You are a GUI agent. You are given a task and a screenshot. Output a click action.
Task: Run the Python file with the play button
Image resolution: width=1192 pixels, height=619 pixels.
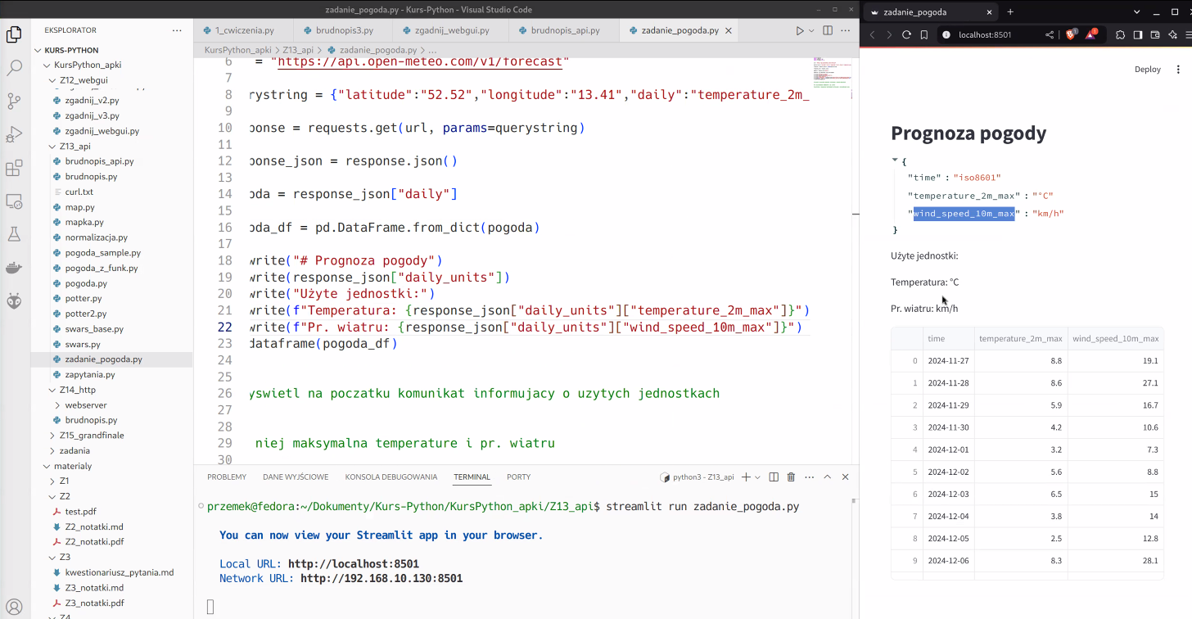[800, 30]
